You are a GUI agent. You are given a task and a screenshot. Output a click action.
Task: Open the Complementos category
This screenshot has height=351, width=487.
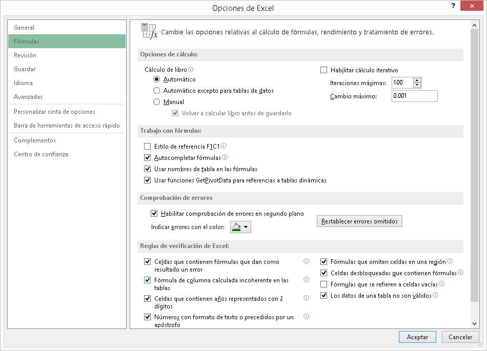[x=67, y=140]
